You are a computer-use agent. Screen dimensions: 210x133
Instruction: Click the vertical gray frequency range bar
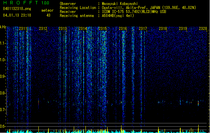(6, 102)
